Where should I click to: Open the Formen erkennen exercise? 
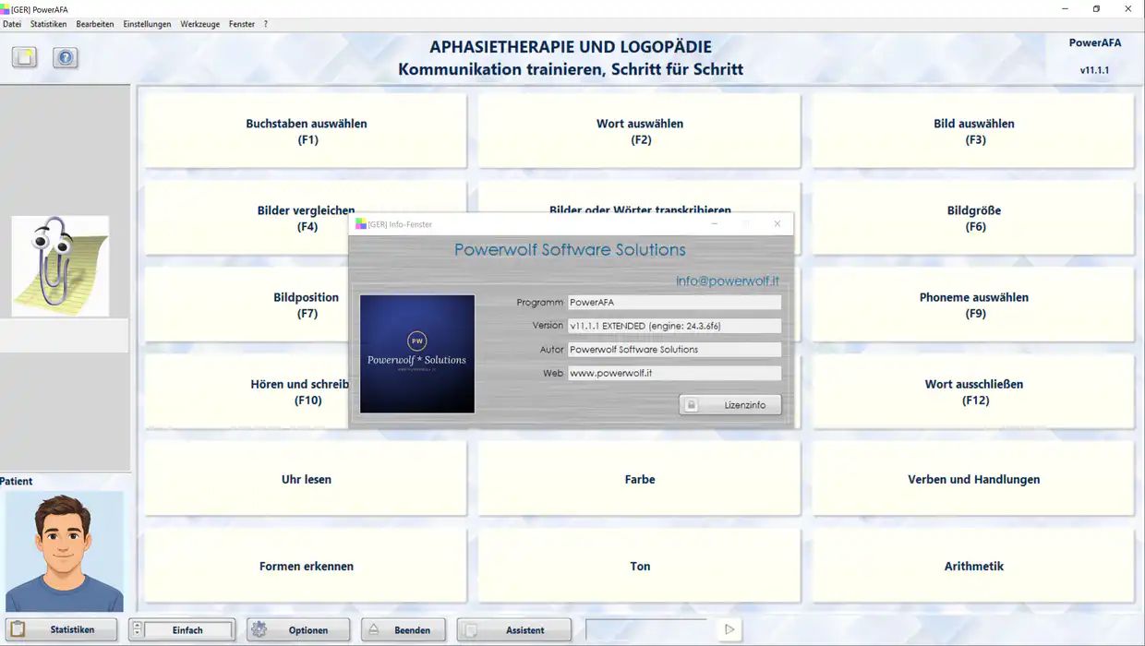(306, 566)
